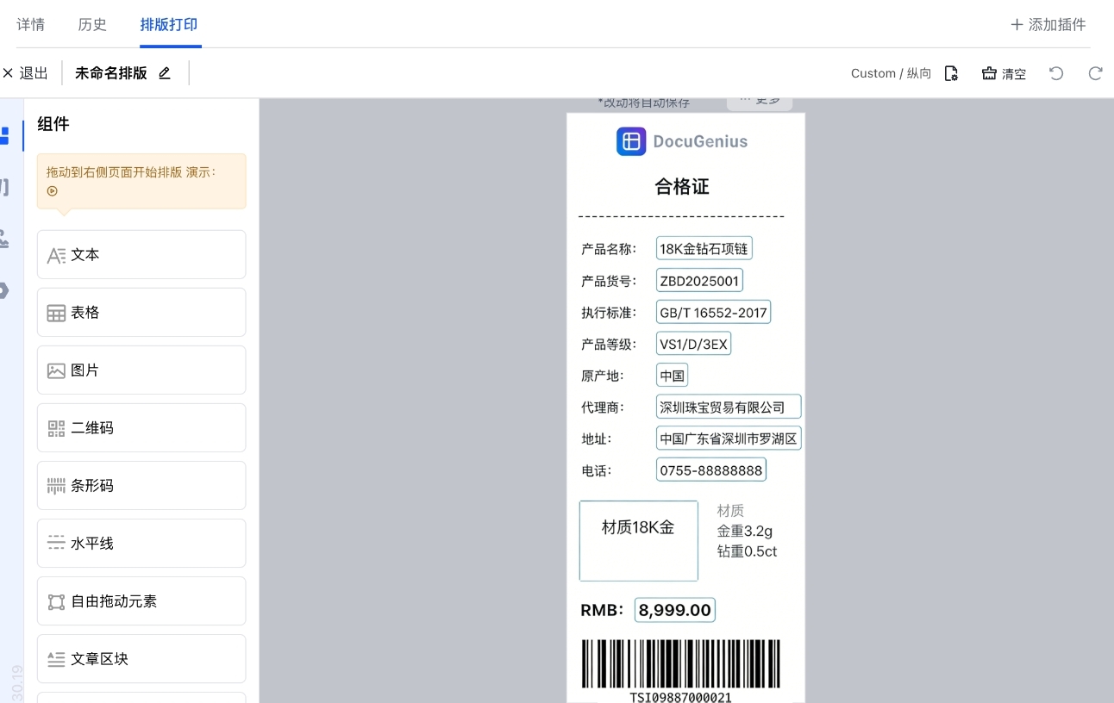Click the 添加插件 add plugin button
Viewport: 1114px width, 703px height.
pyautogui.click(x=1048, y=24)
